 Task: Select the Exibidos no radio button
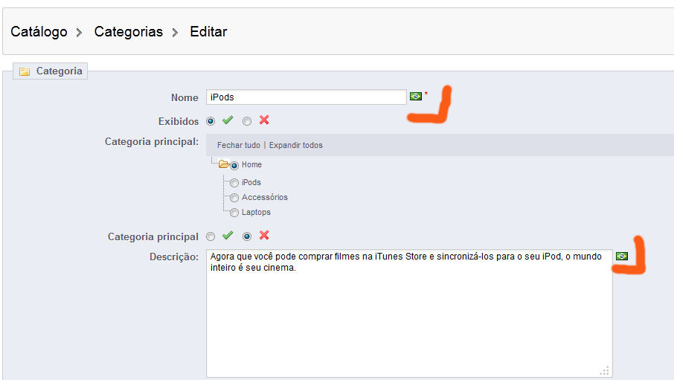coord(247,121)
